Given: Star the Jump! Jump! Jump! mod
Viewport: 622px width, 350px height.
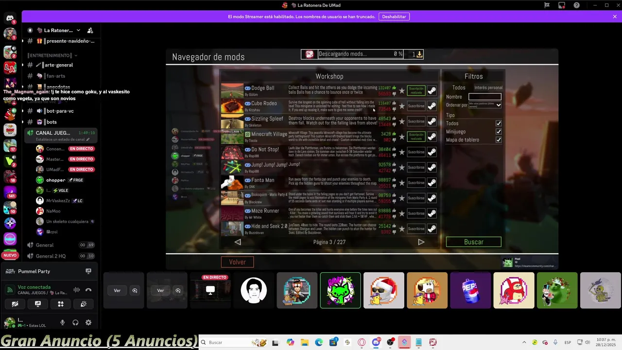Looking at the screenshot, I should 402,168.
